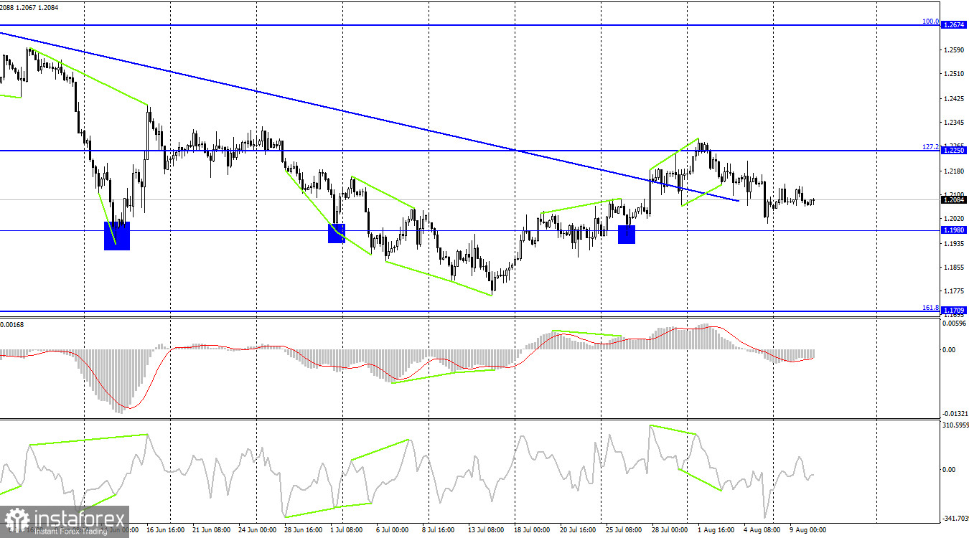Click the 1.1709 price level label
The width and height of the screenshot is (969, 538).
pyautogui.click(x=955, y=311)
